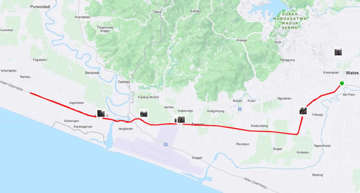Open the photo thumbnail west of Jangkaran river
The image size is (360, 193).
(101, 114)
